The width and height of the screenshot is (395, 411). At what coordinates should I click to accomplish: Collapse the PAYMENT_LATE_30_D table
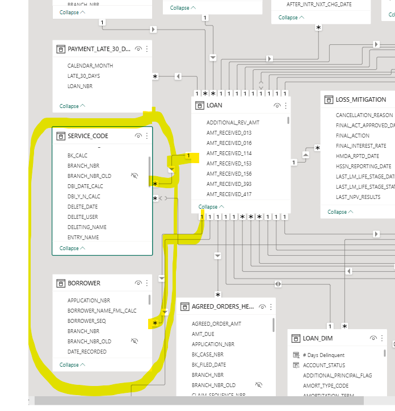pos(72,106)
